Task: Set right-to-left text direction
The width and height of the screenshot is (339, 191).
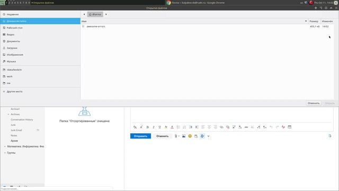Action: point(265,127)
